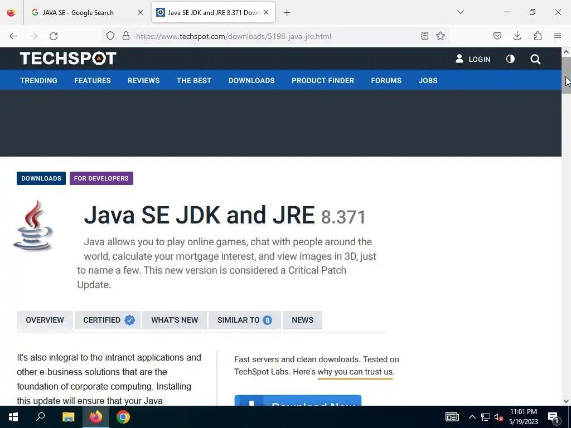Open the FORUMS menu item

click(386, 80)
